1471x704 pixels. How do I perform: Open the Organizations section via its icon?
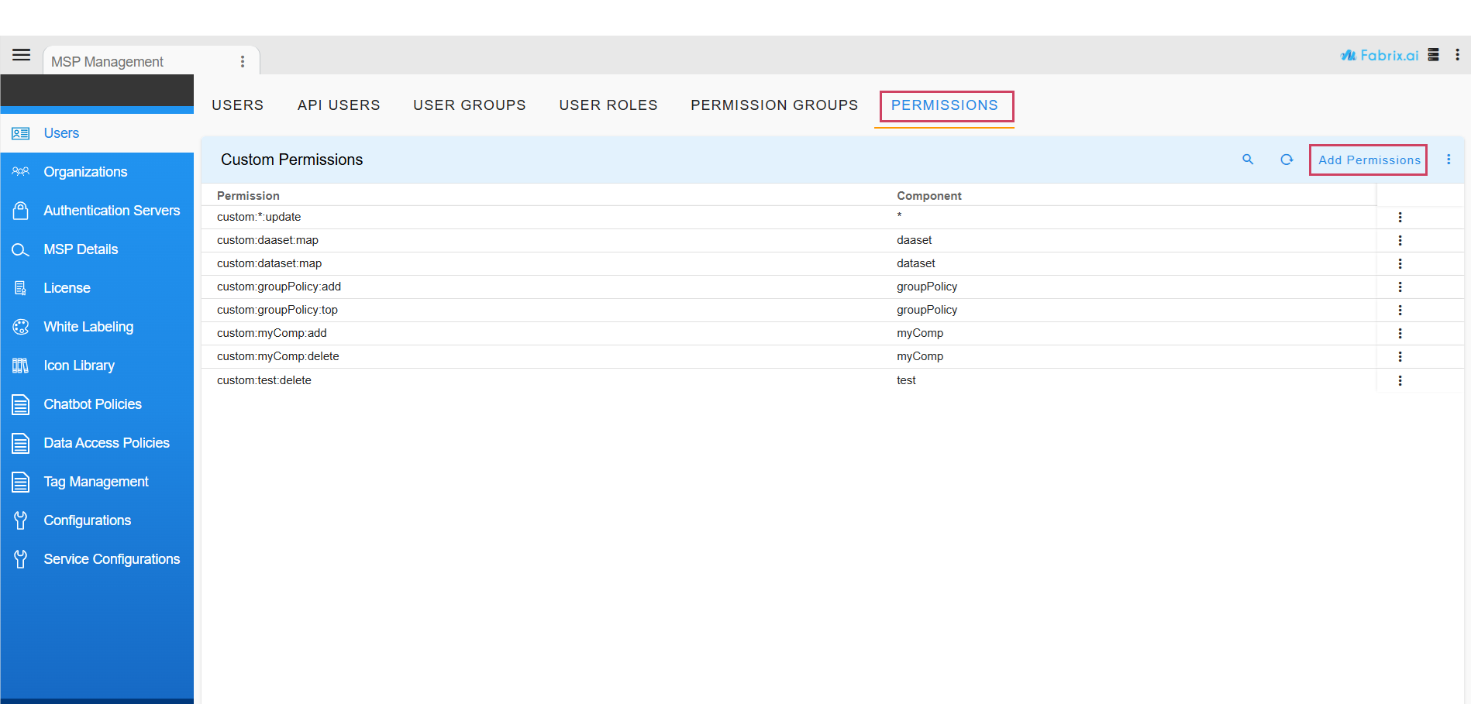pos(20,171)
